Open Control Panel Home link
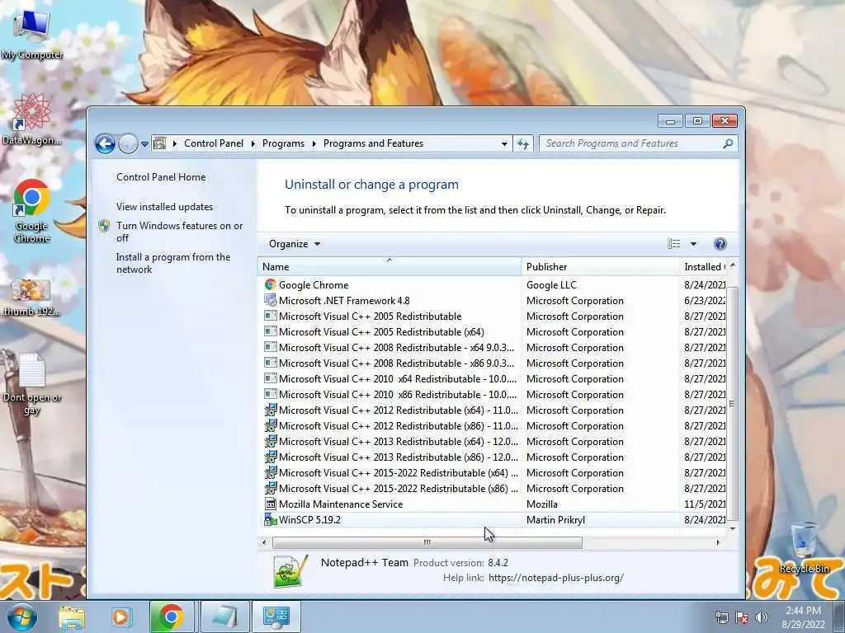 (x=161, y=177)
